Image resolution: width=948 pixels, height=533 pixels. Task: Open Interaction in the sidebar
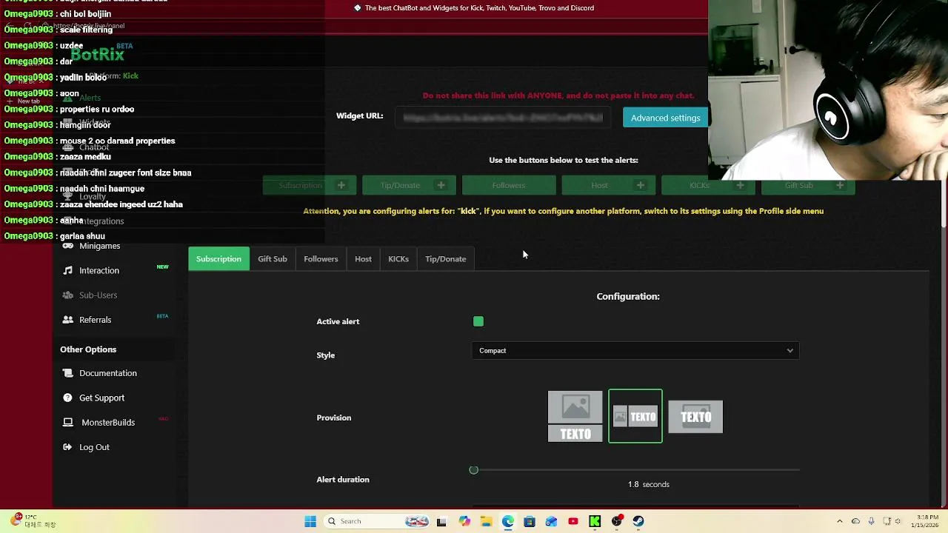tap(99, 270)
